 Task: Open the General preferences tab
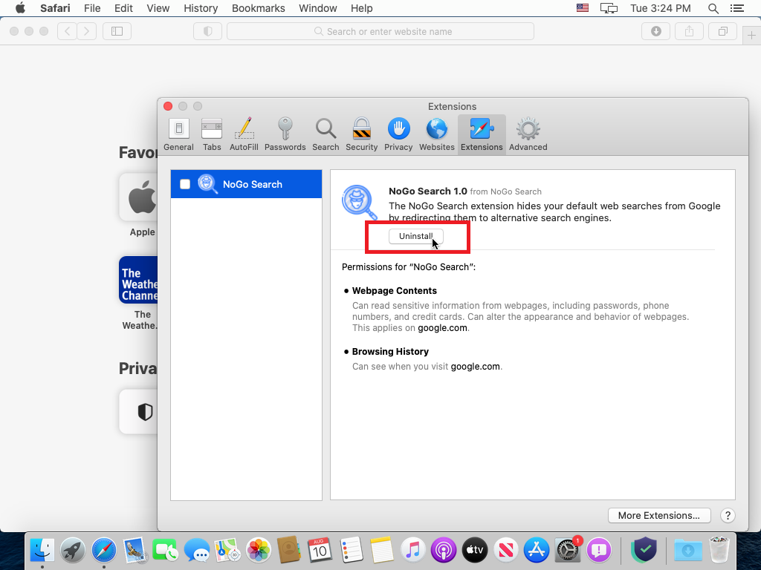point(178,135)
